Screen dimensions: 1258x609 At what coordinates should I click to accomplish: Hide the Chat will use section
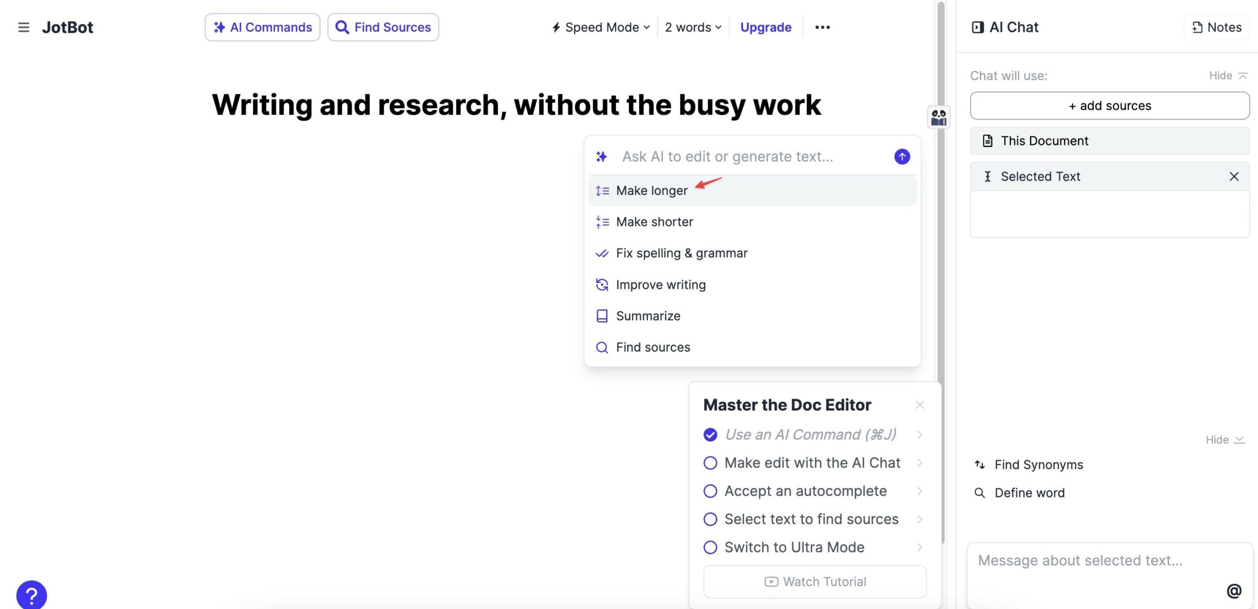point(1228,76)
